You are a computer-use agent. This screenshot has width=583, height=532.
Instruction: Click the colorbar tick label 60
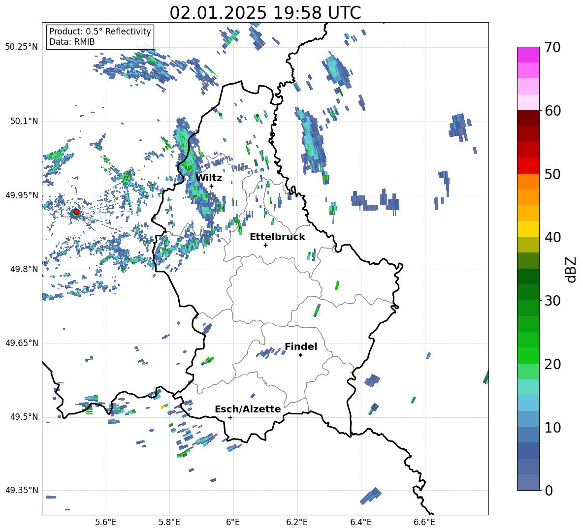[552, 111]
